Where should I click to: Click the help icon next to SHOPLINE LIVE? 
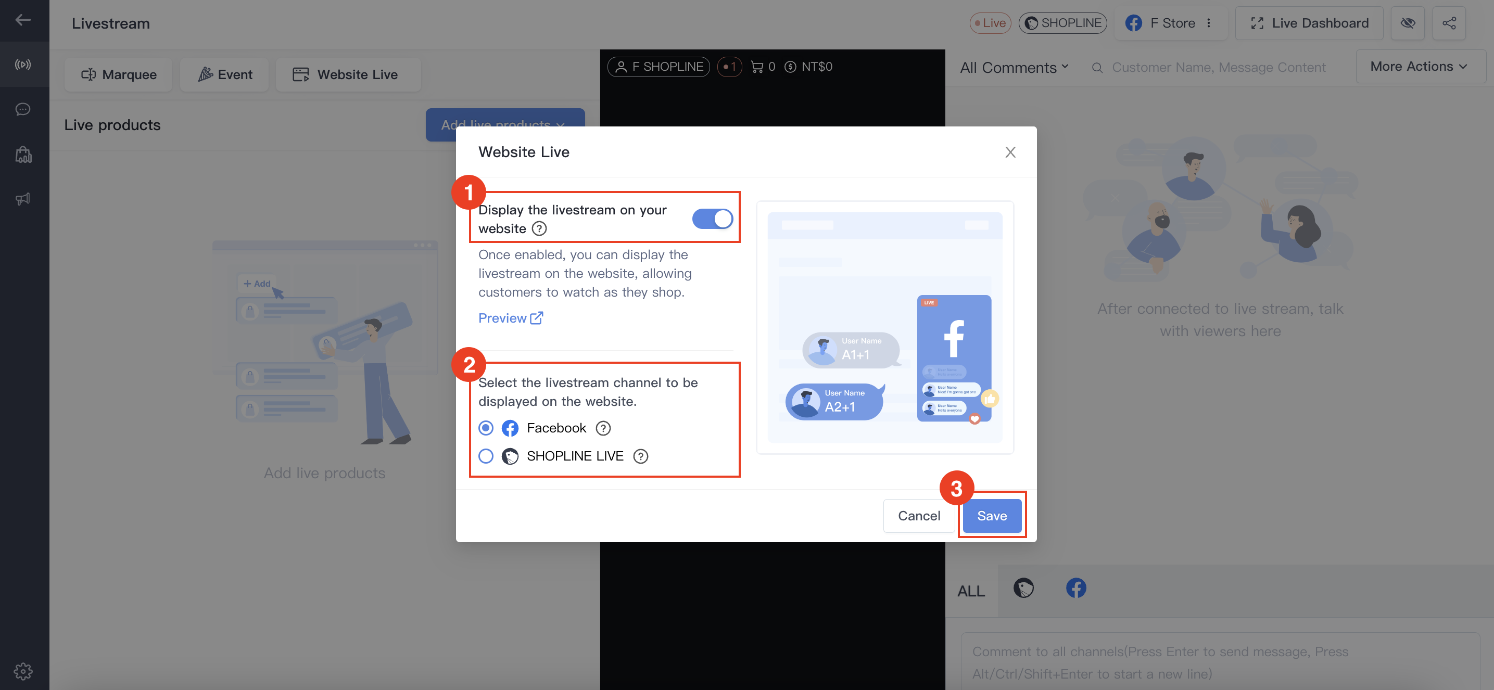(640, 456)
